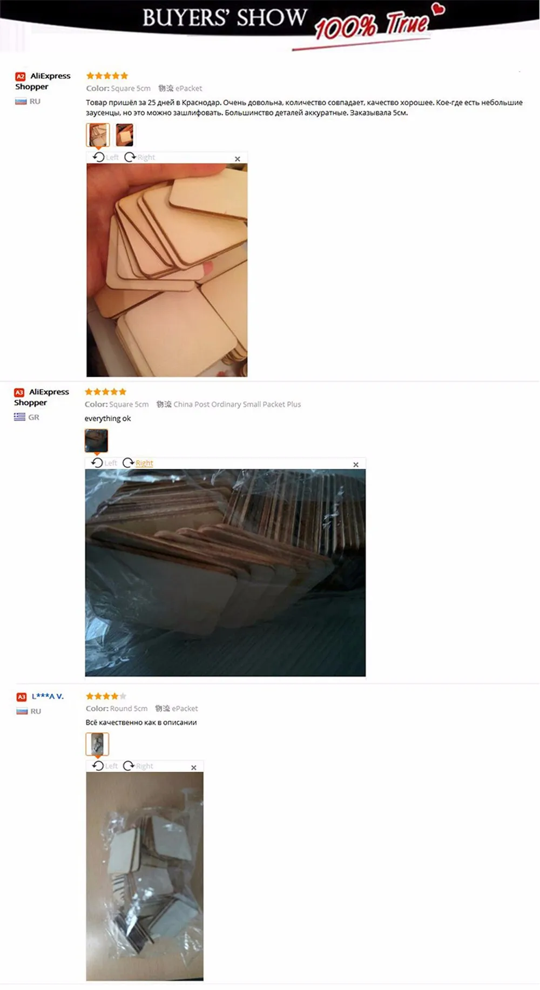
Task: Select first thumbnail in Krasnodar review
Action: coord(98,135)
